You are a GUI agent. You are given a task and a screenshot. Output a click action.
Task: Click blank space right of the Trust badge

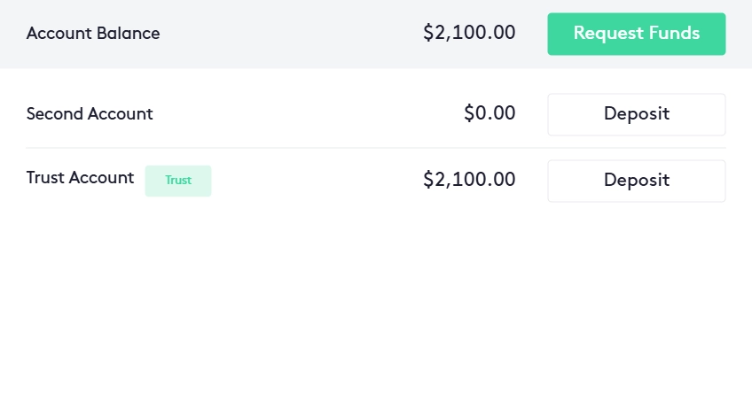click(310, 180)
